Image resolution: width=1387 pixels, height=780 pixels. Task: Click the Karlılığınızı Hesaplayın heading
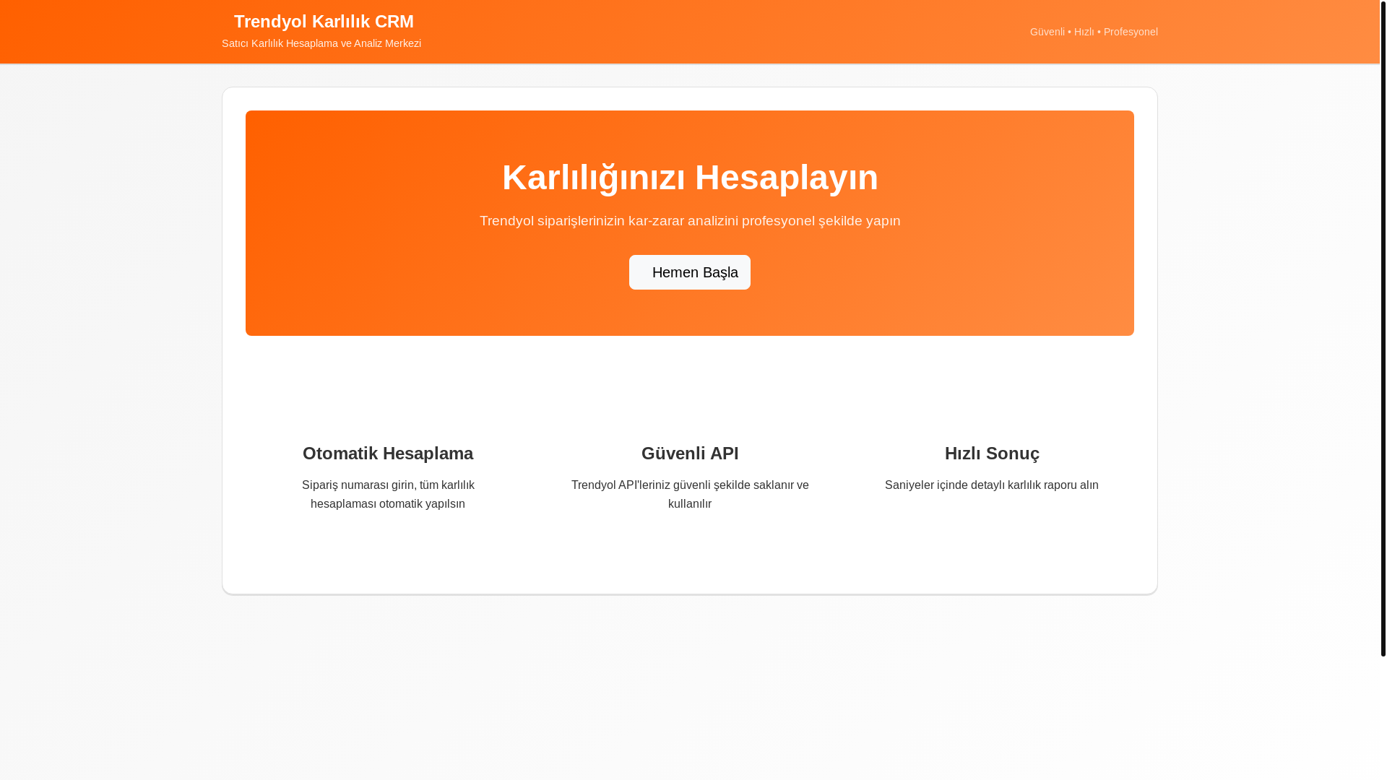[690, 177]
